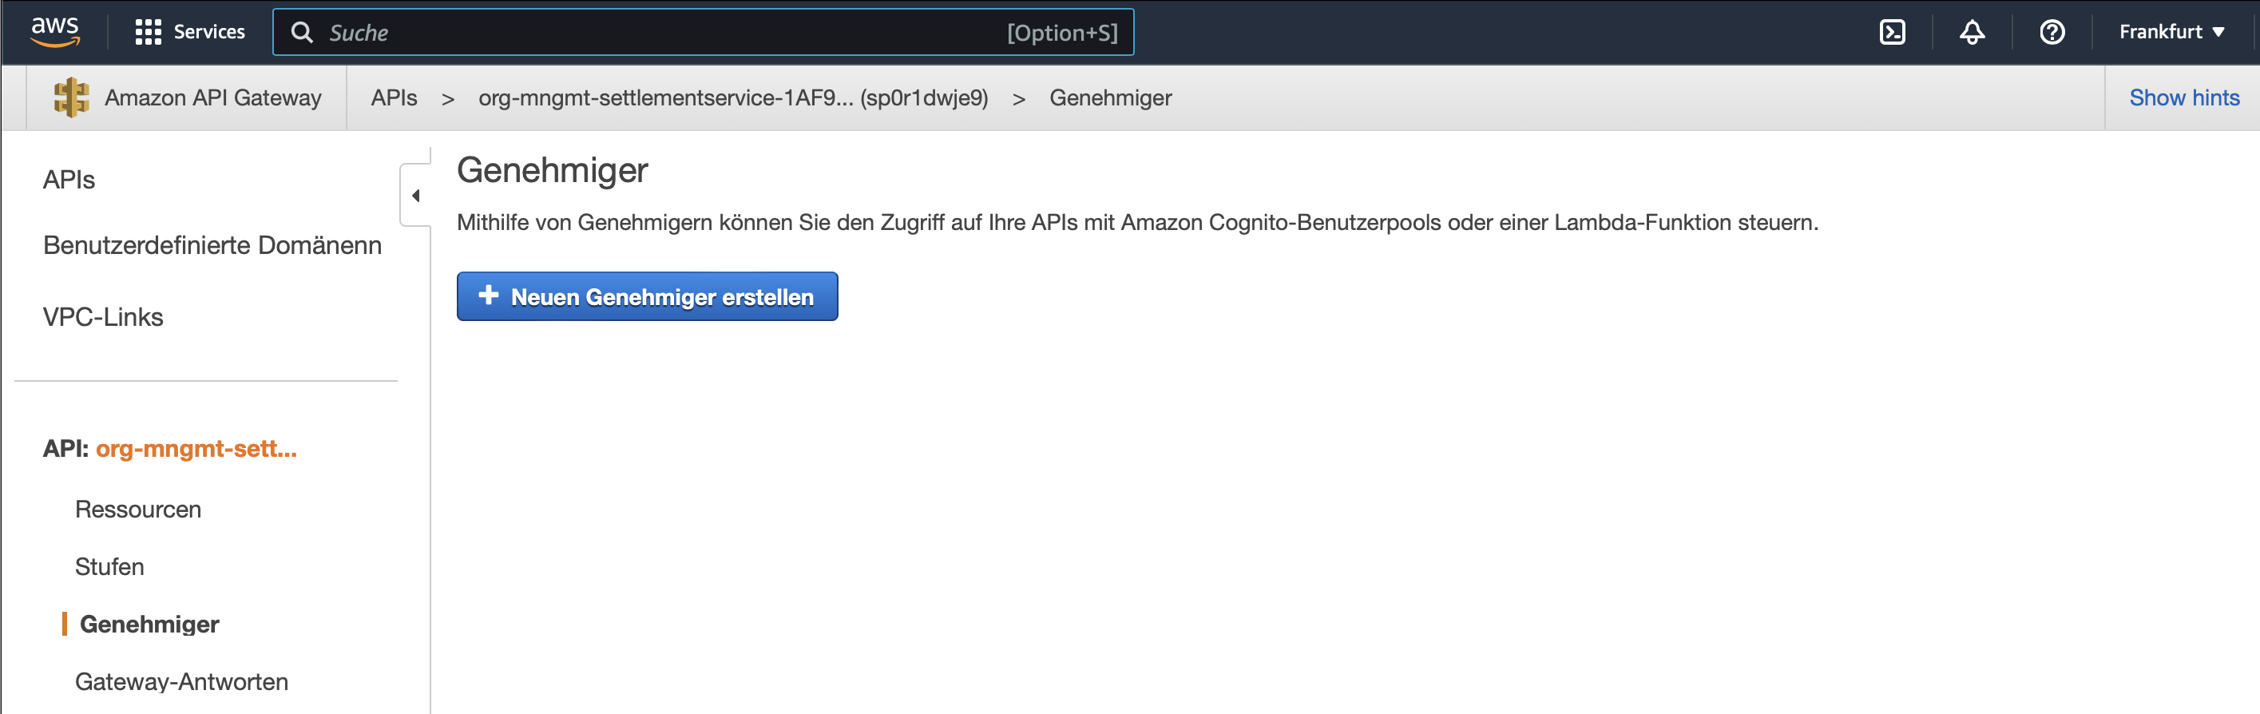
Task: Click inside the Suche search field
Action: point(526,32)
